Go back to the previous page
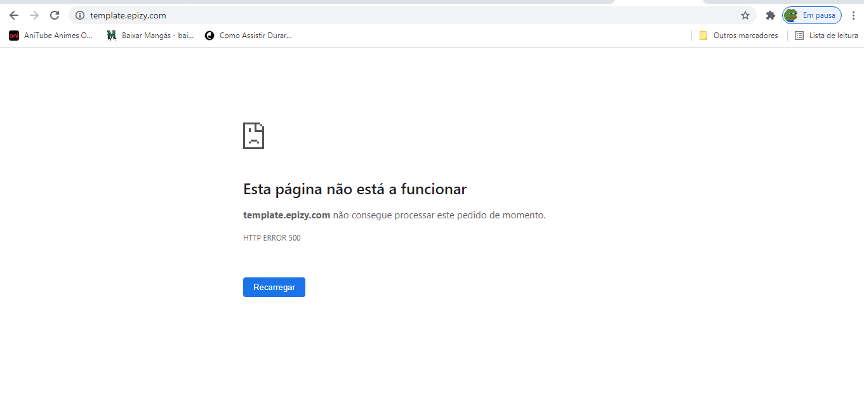 tap(14, 15)
